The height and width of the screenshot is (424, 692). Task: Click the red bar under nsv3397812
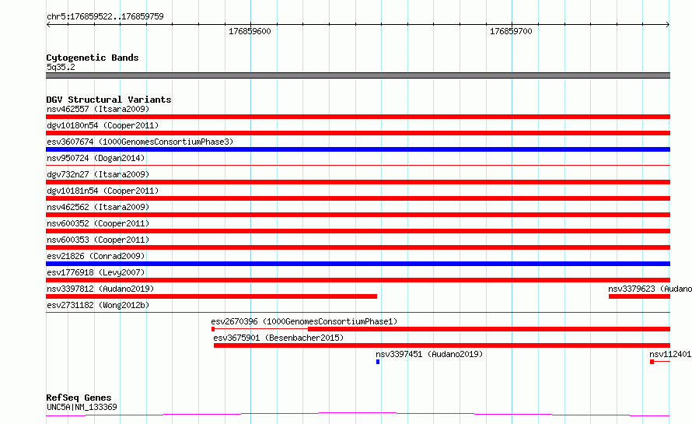[x=211, y=296]
